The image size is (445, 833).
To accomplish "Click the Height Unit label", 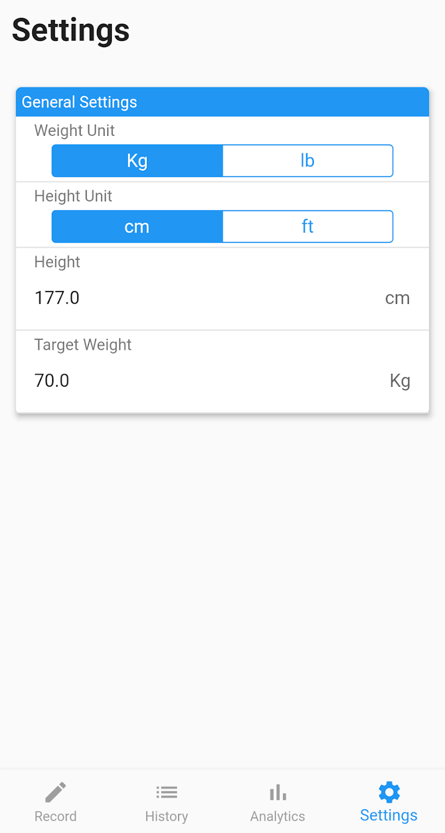I will 73,196.
